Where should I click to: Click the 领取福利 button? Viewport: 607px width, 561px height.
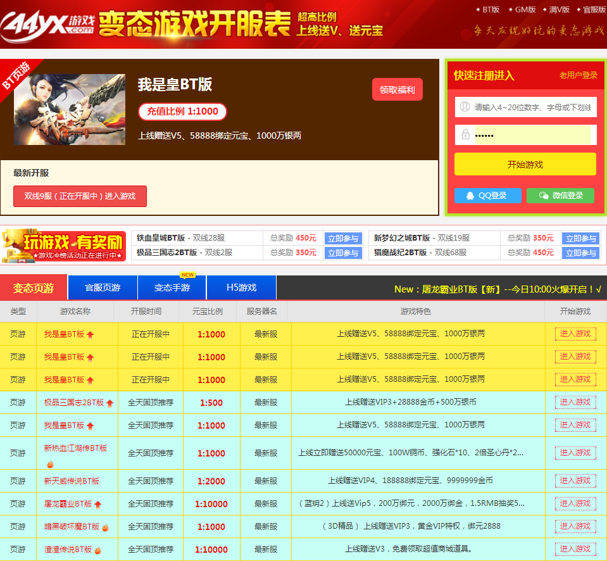[396, 89]
